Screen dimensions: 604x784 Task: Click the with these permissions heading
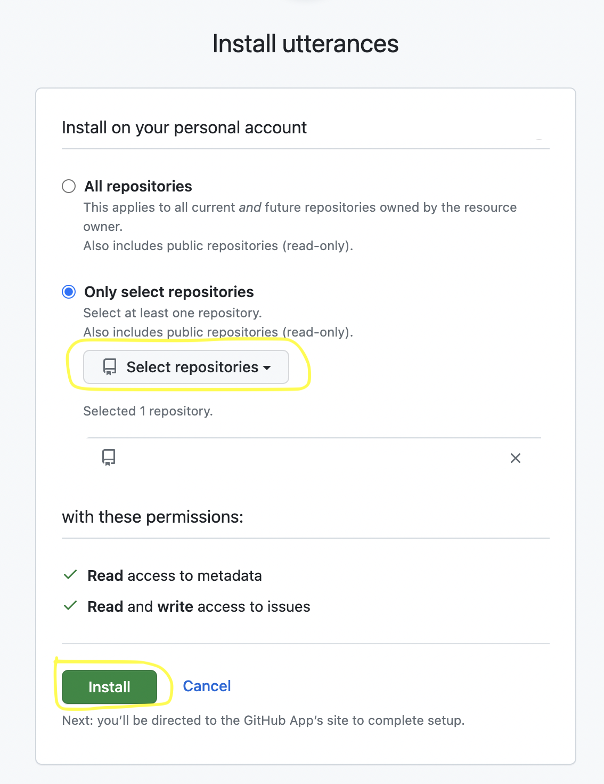pos(153,517)
